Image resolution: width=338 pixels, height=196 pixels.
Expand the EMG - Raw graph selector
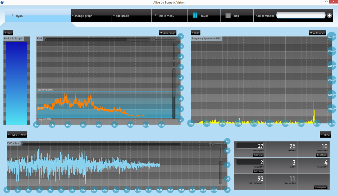click(x=17, y=135)
